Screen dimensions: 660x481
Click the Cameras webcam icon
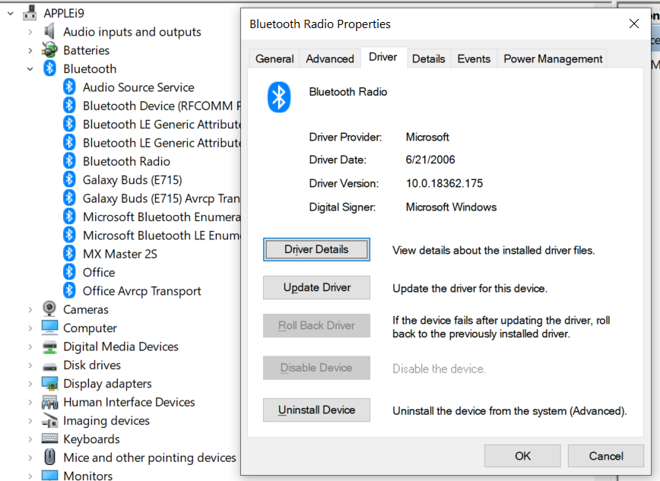(x=49, y=309)
